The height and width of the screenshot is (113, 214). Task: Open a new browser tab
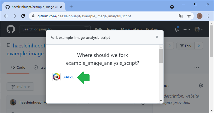[71, 7]
